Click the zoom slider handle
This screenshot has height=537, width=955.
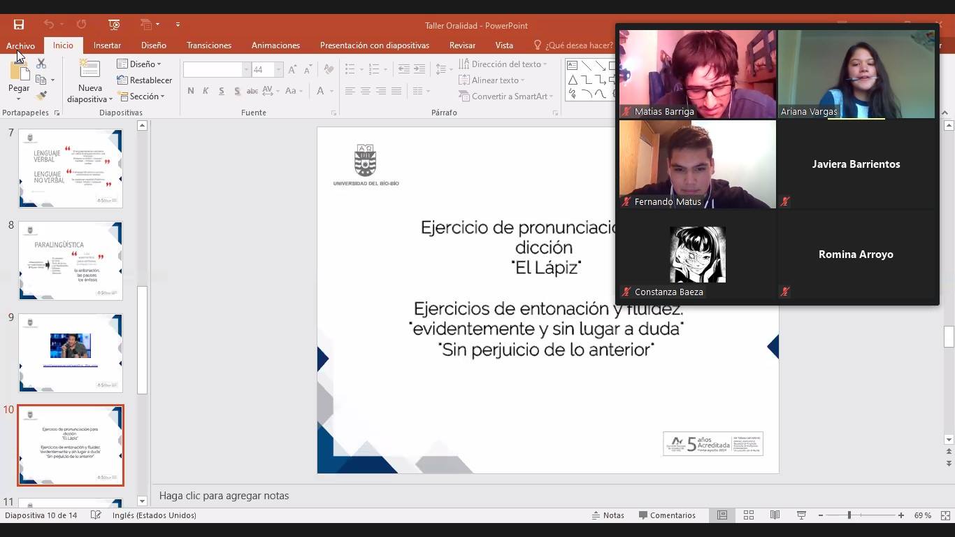tap(849, 515)
